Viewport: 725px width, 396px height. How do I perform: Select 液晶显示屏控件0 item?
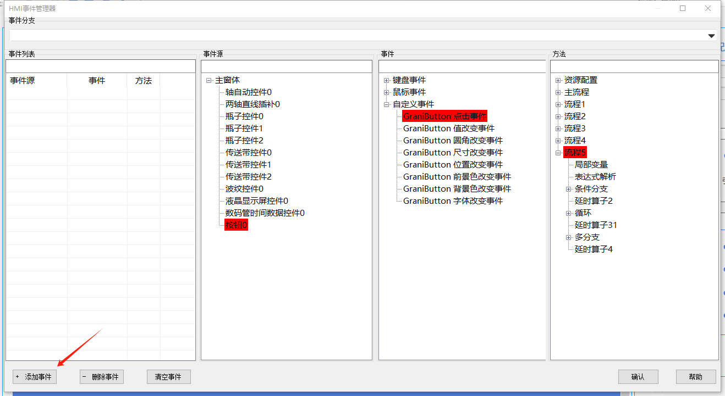(257, 201)
